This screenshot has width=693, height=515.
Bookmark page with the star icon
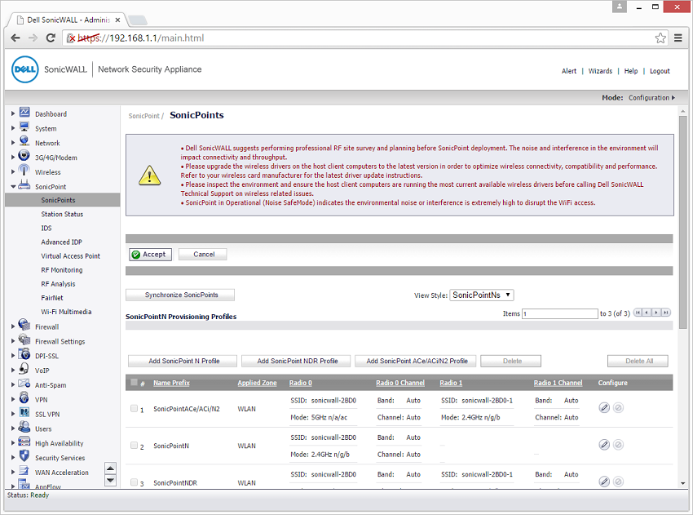click(660, 38)
